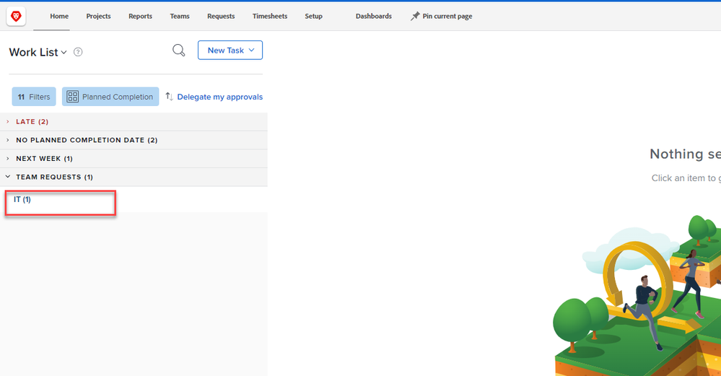Toggle the Planned Completion grouping button
The image size is (721, 376).
pos(110,97)
